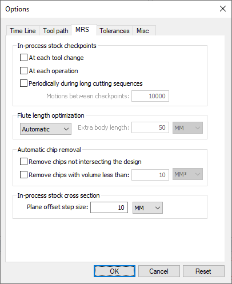Enable Remove chips not intersecting the design

[x=23, y=162]
